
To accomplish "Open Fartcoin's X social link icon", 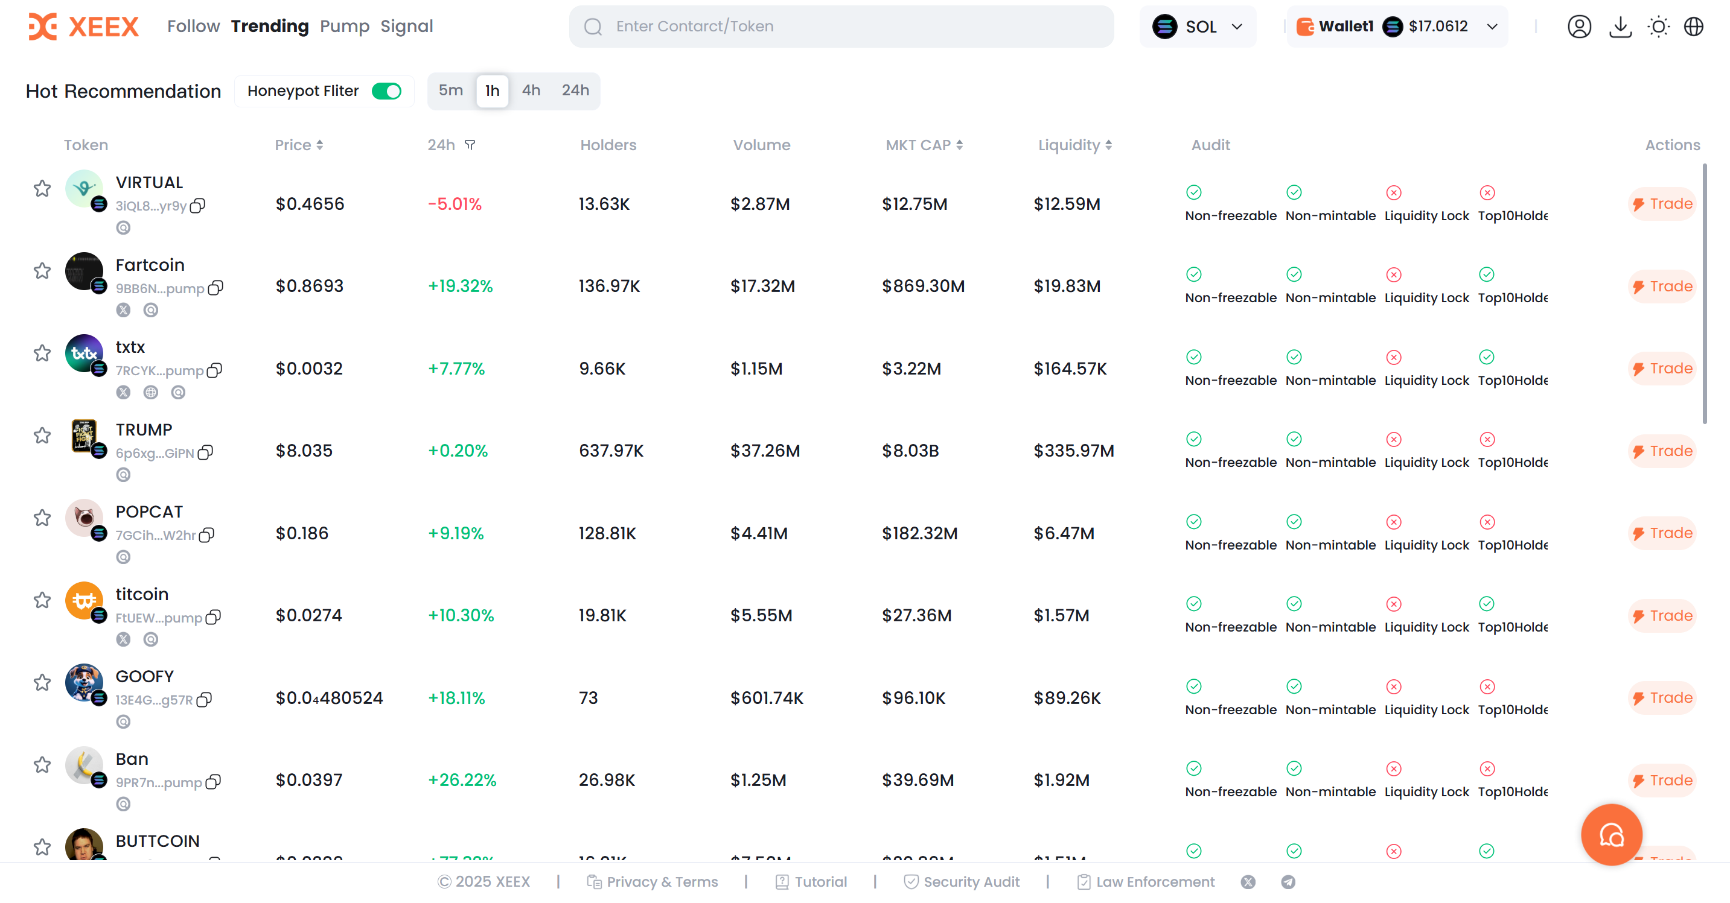I will coord(123,310).
